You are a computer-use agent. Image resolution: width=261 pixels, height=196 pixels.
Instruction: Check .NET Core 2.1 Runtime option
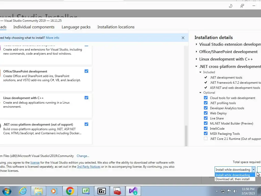[206, 139]
